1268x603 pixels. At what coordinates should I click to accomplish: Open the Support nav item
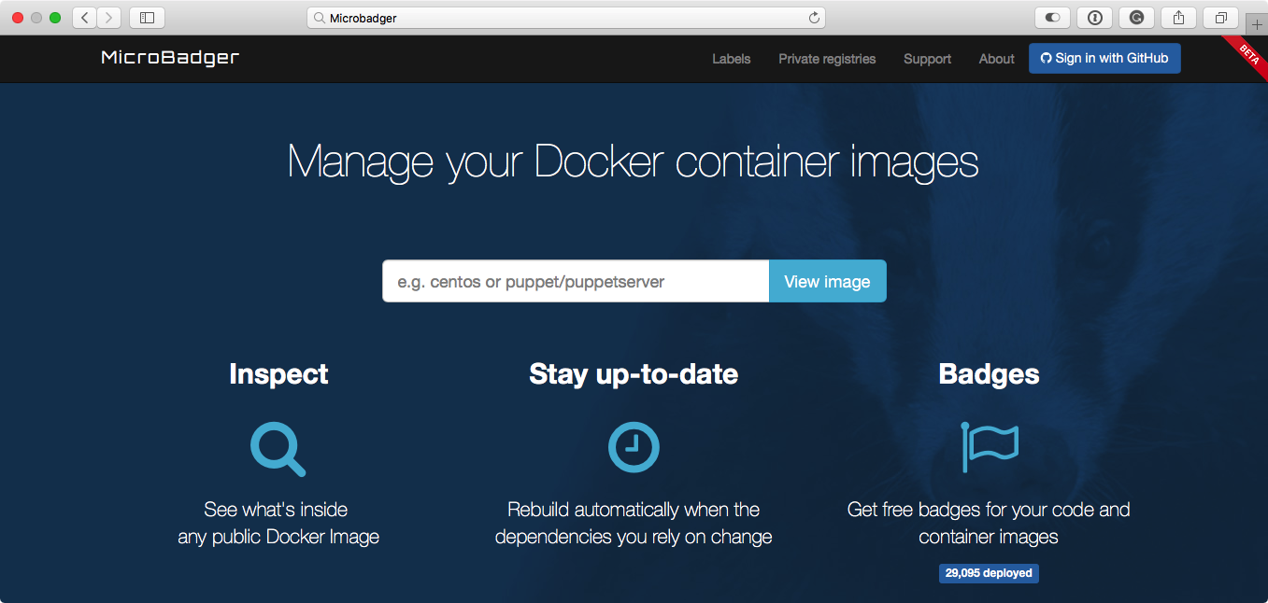click(x=927, y=59)
